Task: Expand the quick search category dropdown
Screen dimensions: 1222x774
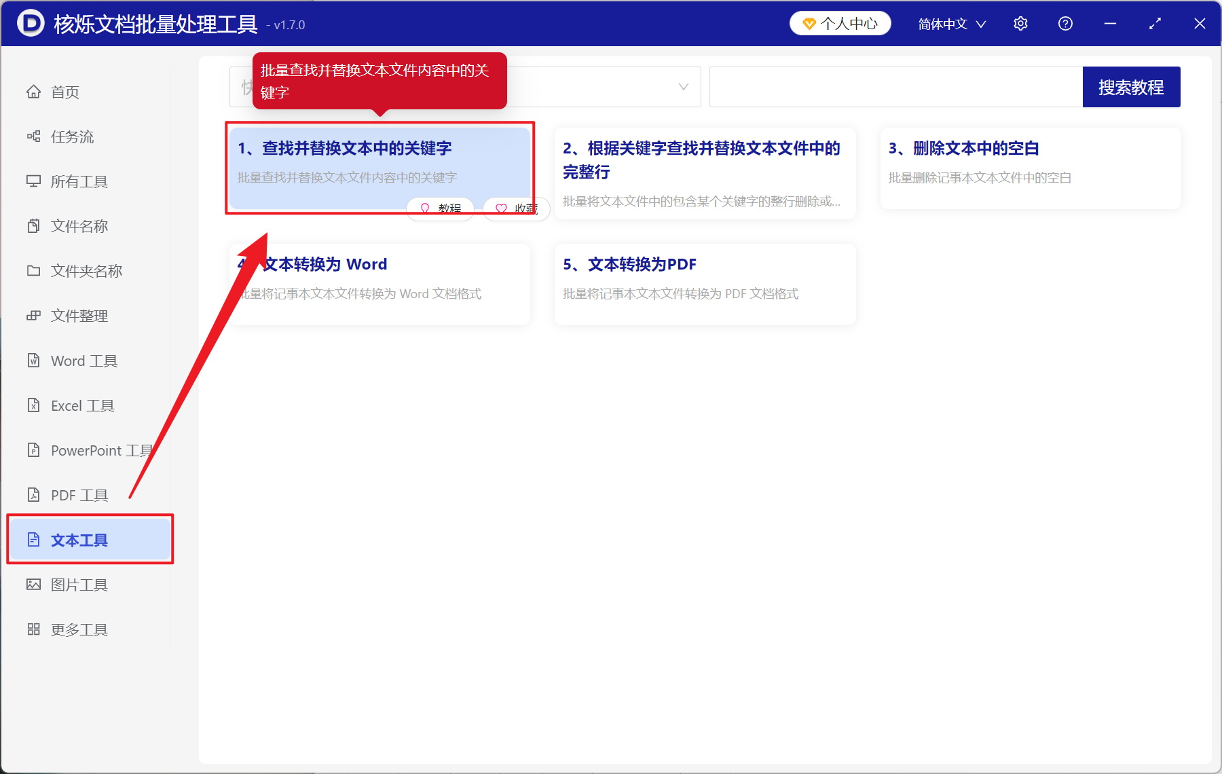Action: click(682, 87)
